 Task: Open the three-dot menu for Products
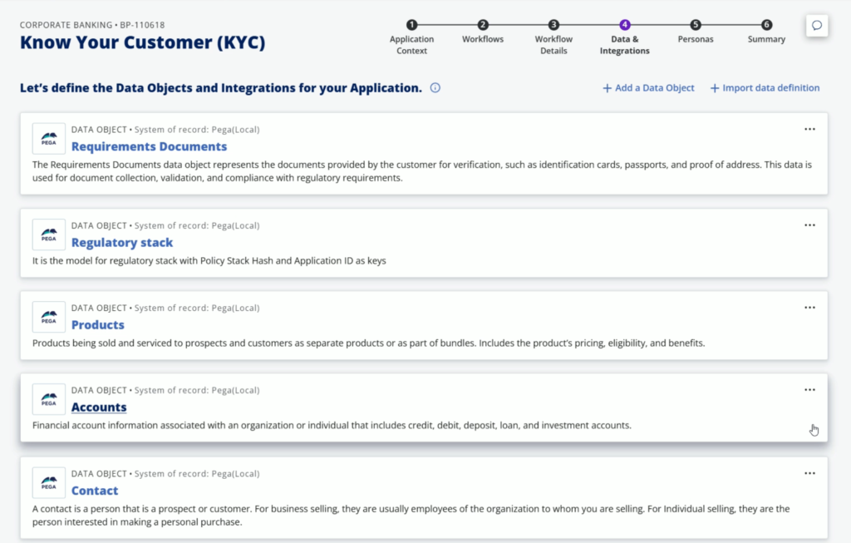point(809,308)
